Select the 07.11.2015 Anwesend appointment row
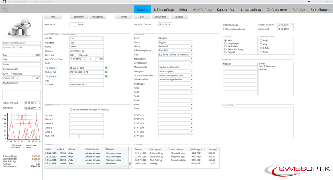This screenshot has width=333, height=180. click(86, 164)
